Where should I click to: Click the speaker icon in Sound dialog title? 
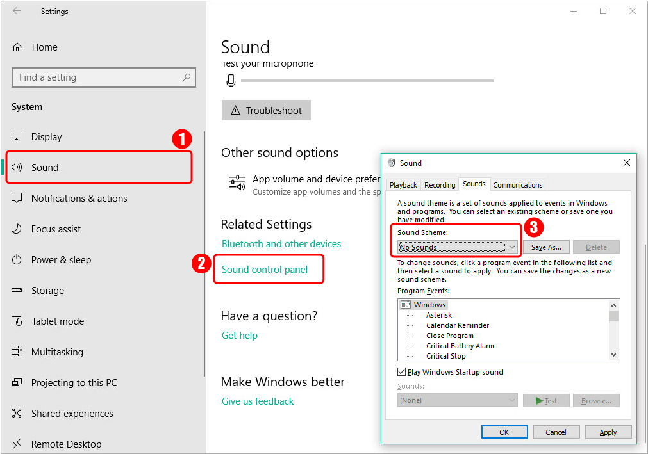(x=392, y=163)
